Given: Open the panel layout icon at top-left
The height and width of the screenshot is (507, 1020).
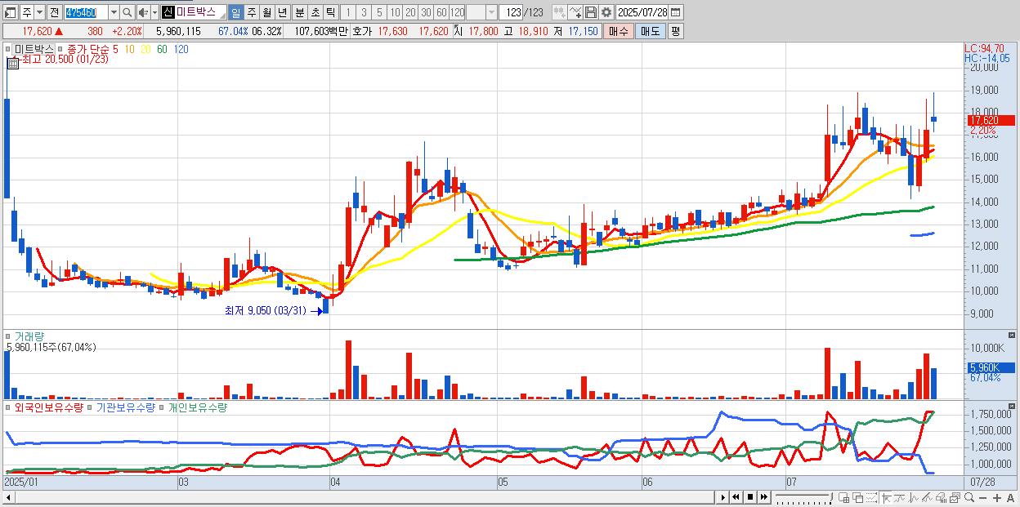Looking at the screenshot, I should pyautogui.click(x=11, y=12).
